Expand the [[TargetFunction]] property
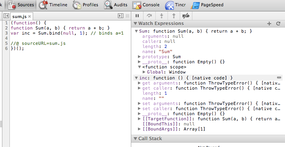This screenshot has height=147, width=285. (x=140, y=119)
